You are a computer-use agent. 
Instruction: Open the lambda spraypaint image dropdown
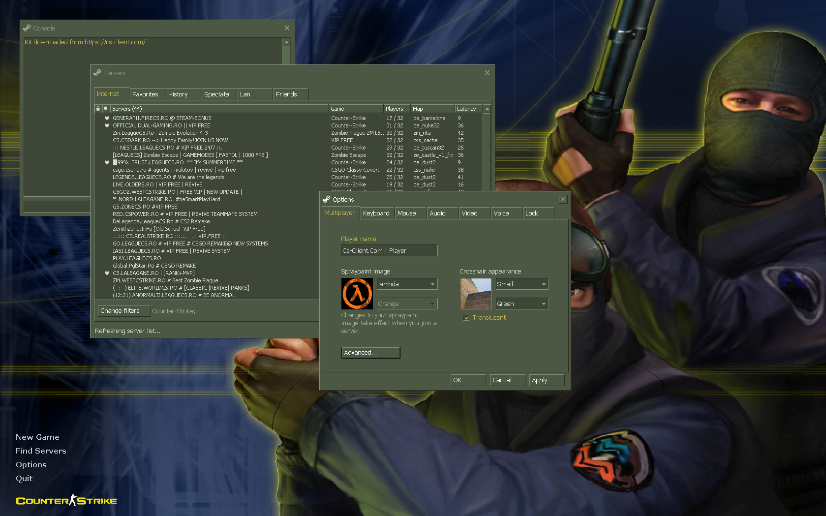(407, 284)
